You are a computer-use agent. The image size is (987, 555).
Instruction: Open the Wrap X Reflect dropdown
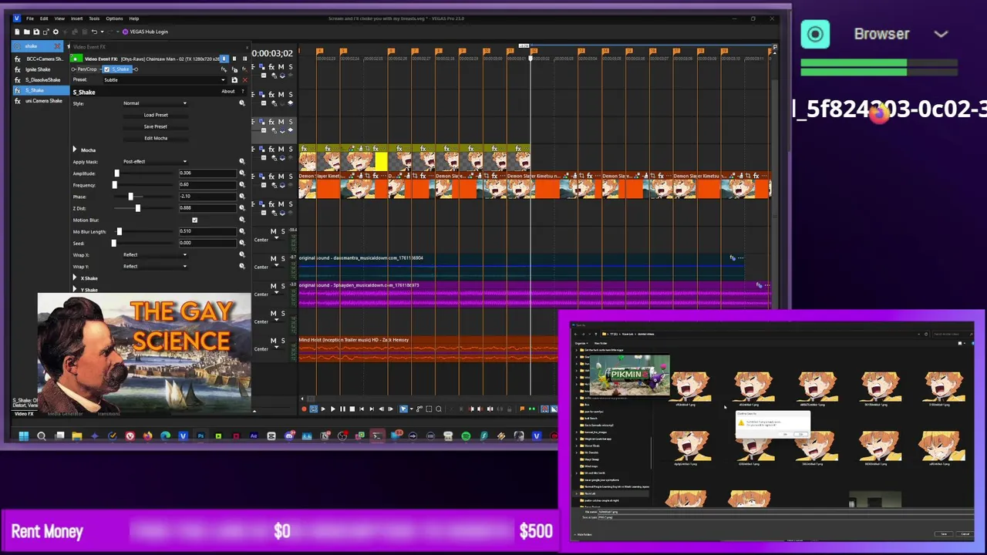(x=155, y=254)
